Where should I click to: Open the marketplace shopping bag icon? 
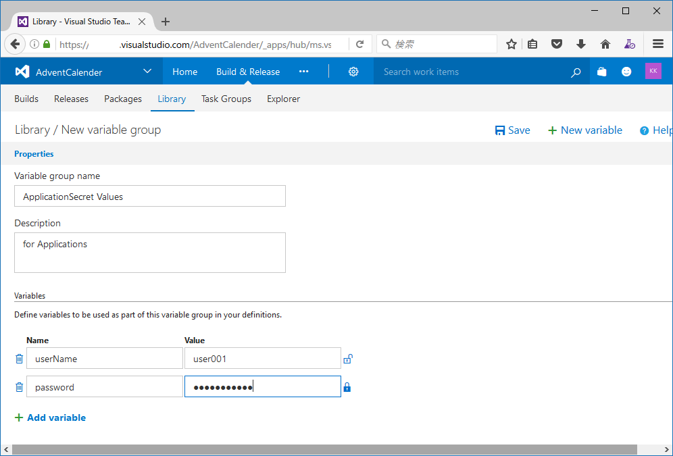coord(602,72)
